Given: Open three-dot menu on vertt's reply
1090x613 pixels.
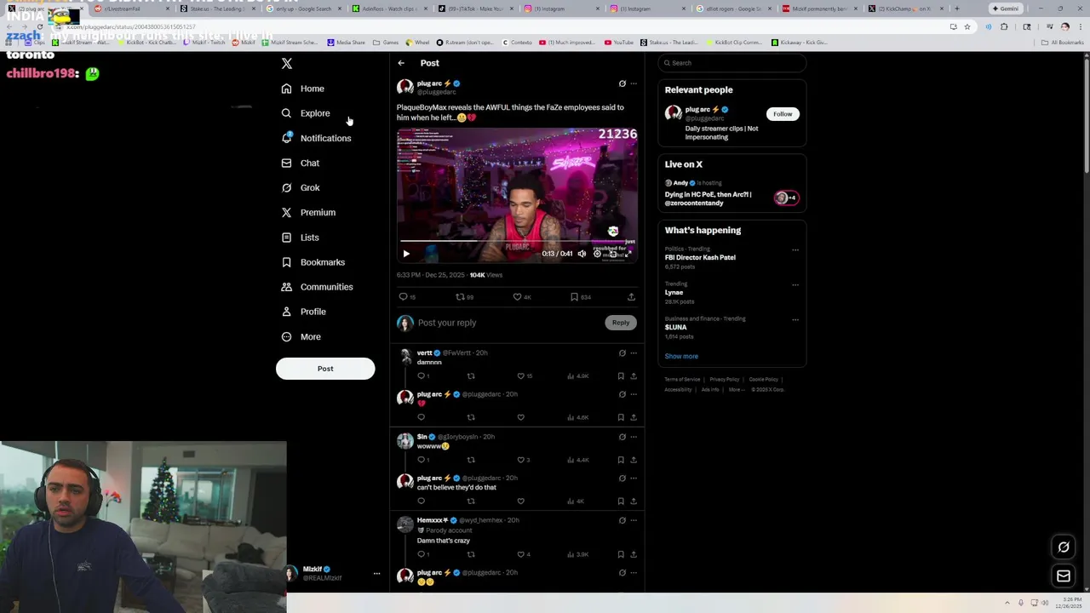Looking at the screenshot, I should [634, 352].
